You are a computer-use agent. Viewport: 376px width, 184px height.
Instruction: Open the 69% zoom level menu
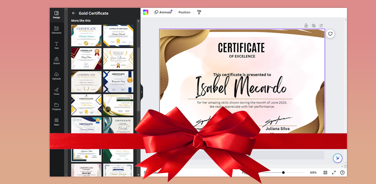313,172
